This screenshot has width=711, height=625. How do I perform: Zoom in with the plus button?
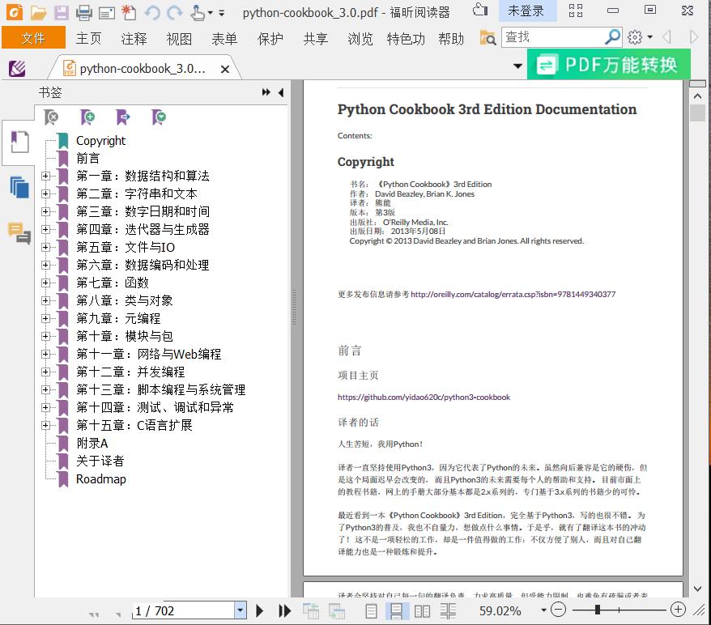678,610
